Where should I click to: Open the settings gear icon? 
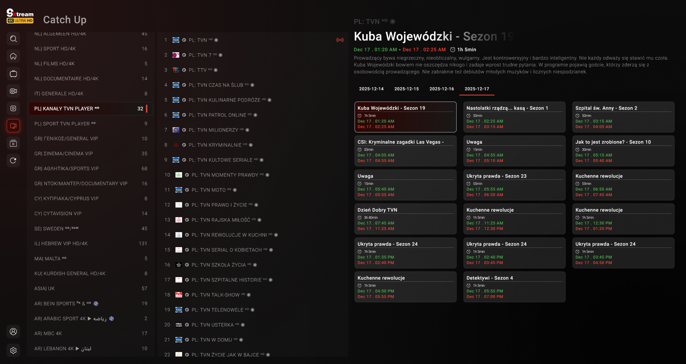[13, 350]
